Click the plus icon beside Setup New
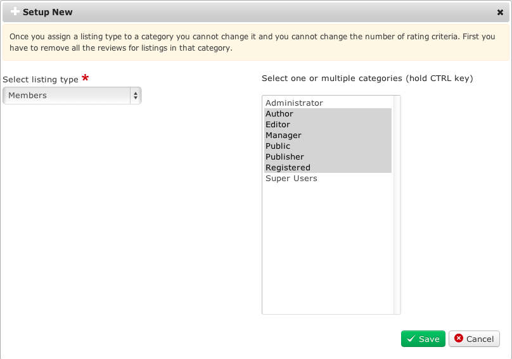Screen dimensions: 512x359 [15, 11]
